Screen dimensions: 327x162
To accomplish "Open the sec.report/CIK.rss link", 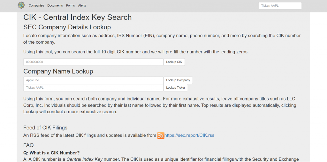I will [189, 136].
